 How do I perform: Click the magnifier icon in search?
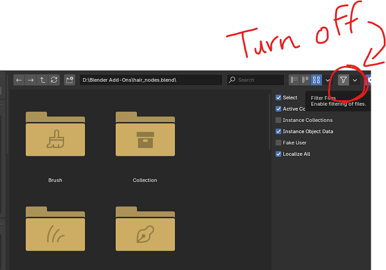pyautogui.click(x=232, y=80)
